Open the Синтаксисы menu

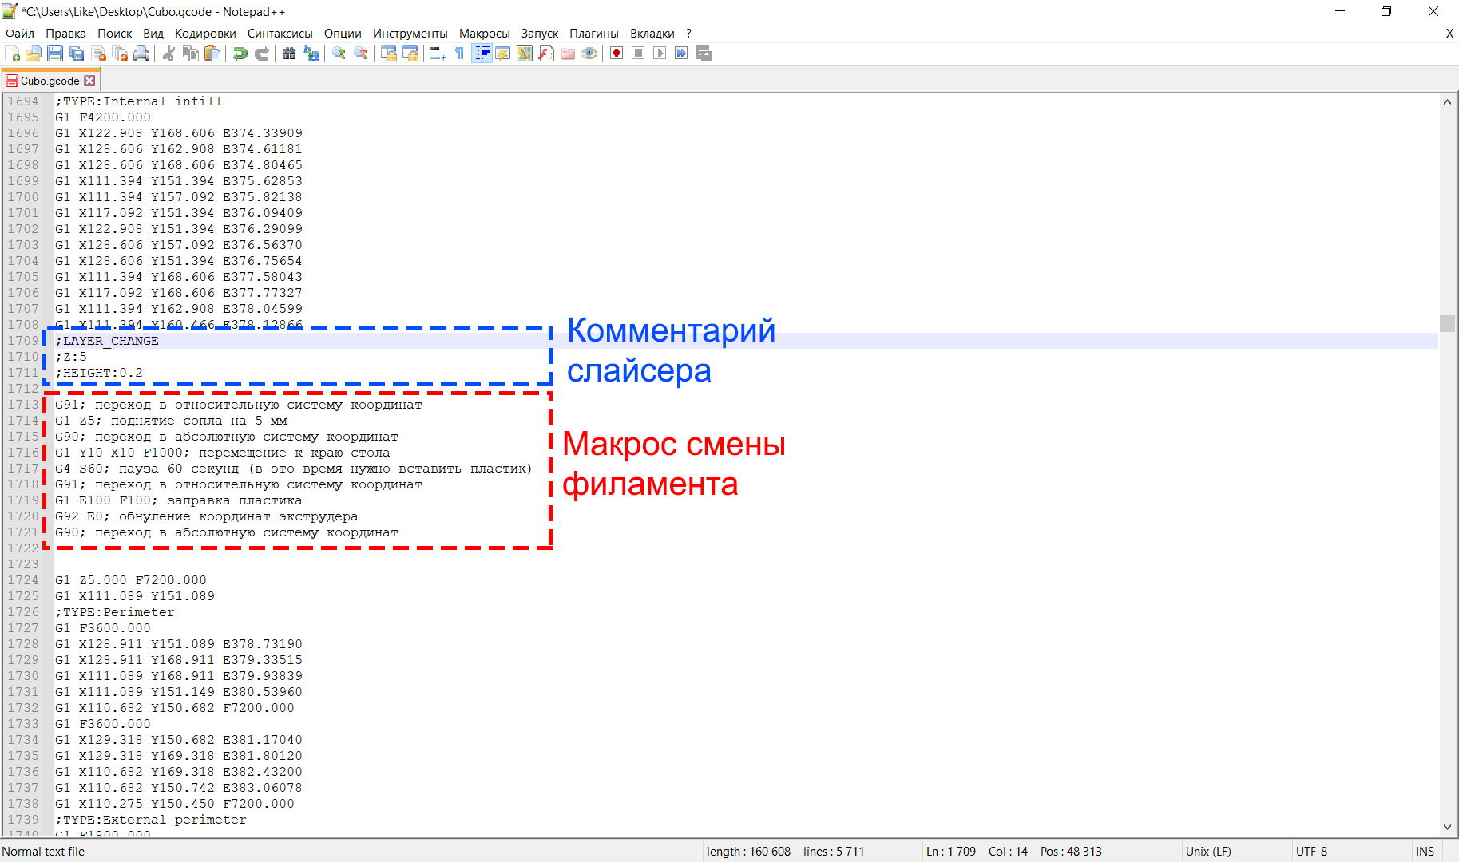pos(280,34)
